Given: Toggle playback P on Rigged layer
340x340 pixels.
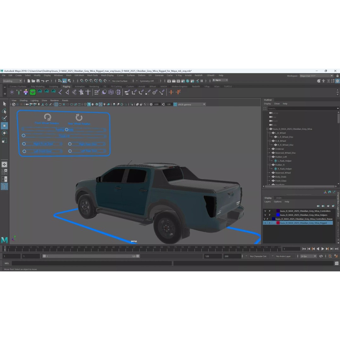Looking at the screenshot, I should [269, 223].
